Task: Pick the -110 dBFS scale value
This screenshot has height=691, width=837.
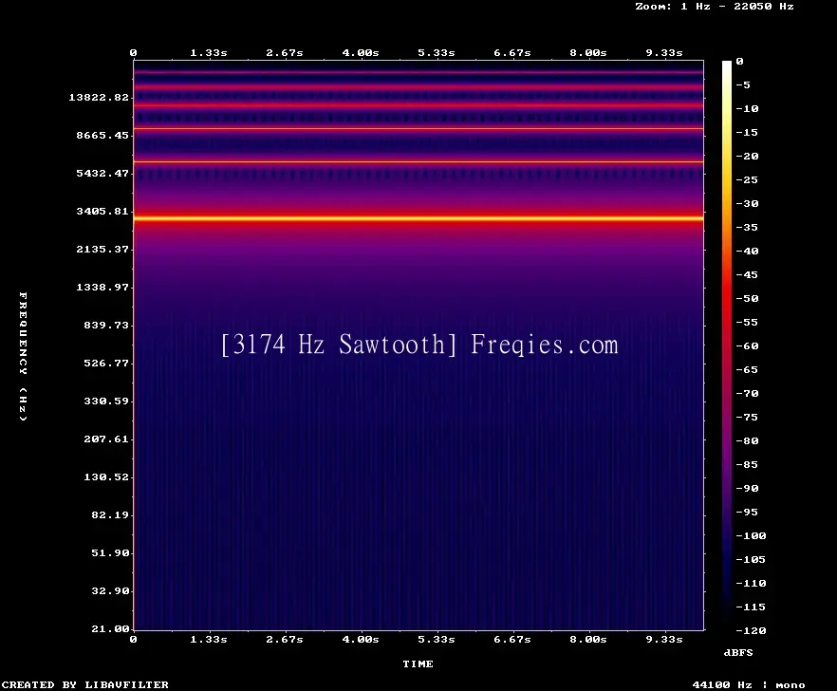Action: [751, 583]
